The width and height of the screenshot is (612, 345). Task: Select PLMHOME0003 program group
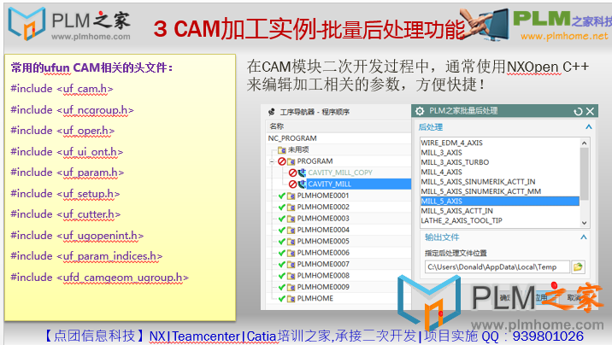click(x=323, y=219)
